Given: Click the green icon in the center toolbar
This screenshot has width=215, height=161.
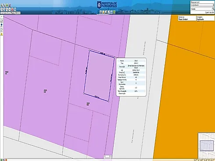Looking at the screenshot, I should [114, 12].
